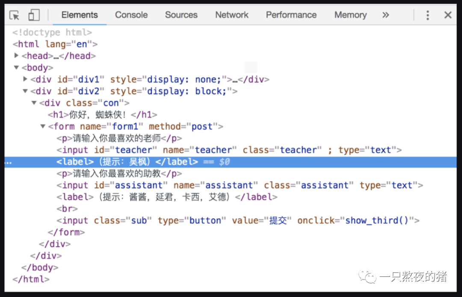Image resolution: width=462 pixels, height=297 pixels.
Task: Select the input class sub button line
Action: click(x=238, y=221)
